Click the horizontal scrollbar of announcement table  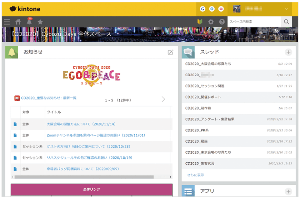(x=84, y=177)
